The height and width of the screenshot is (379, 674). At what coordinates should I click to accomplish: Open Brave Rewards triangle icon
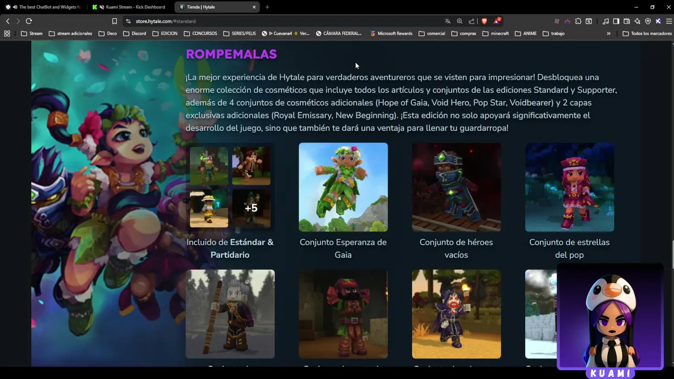(x=497, y=21)
